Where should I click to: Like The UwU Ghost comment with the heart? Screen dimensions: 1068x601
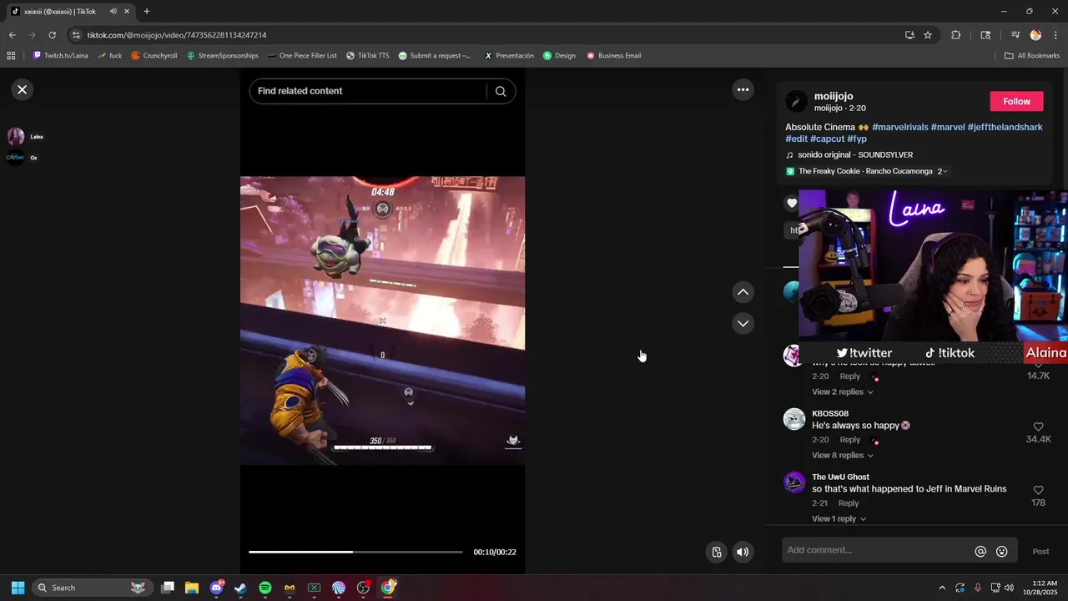(1038, 490)
